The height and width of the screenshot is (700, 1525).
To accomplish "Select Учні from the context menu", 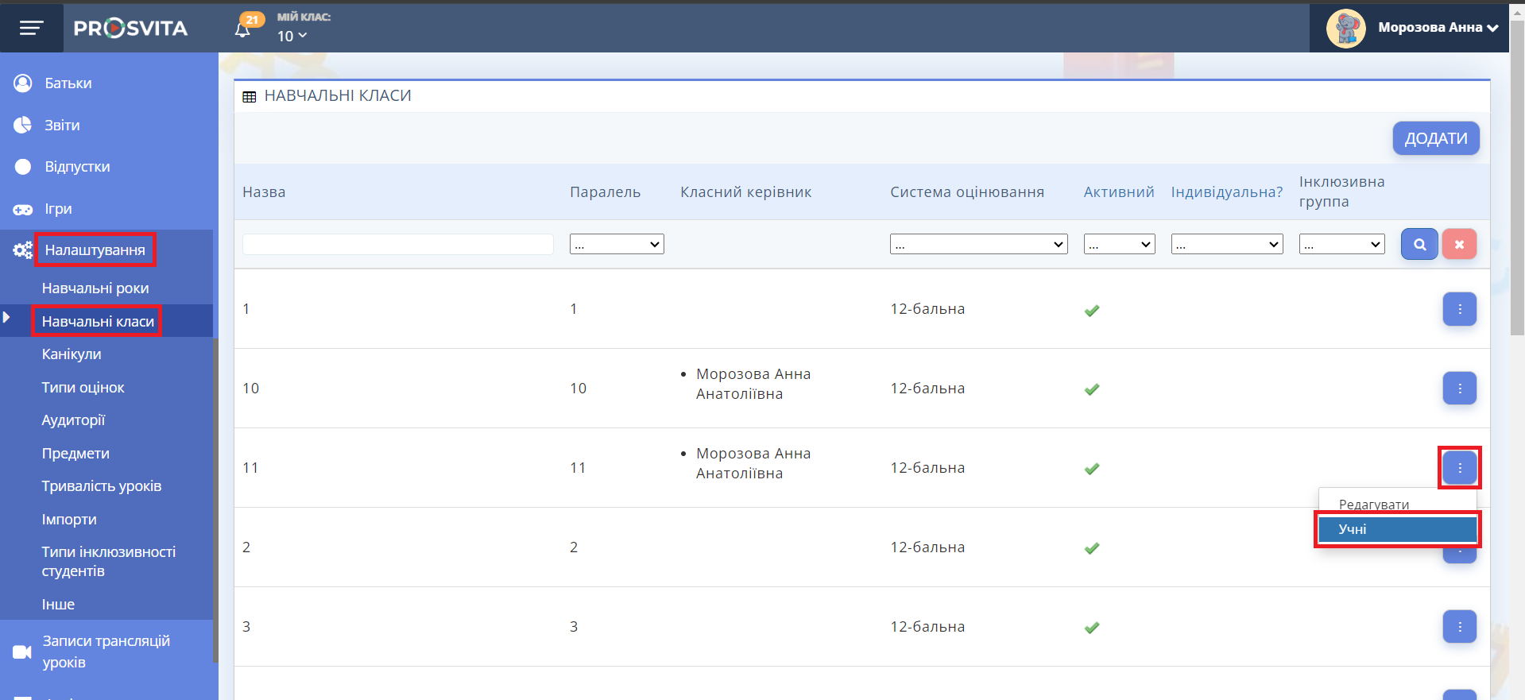I will click(1396, 530).
